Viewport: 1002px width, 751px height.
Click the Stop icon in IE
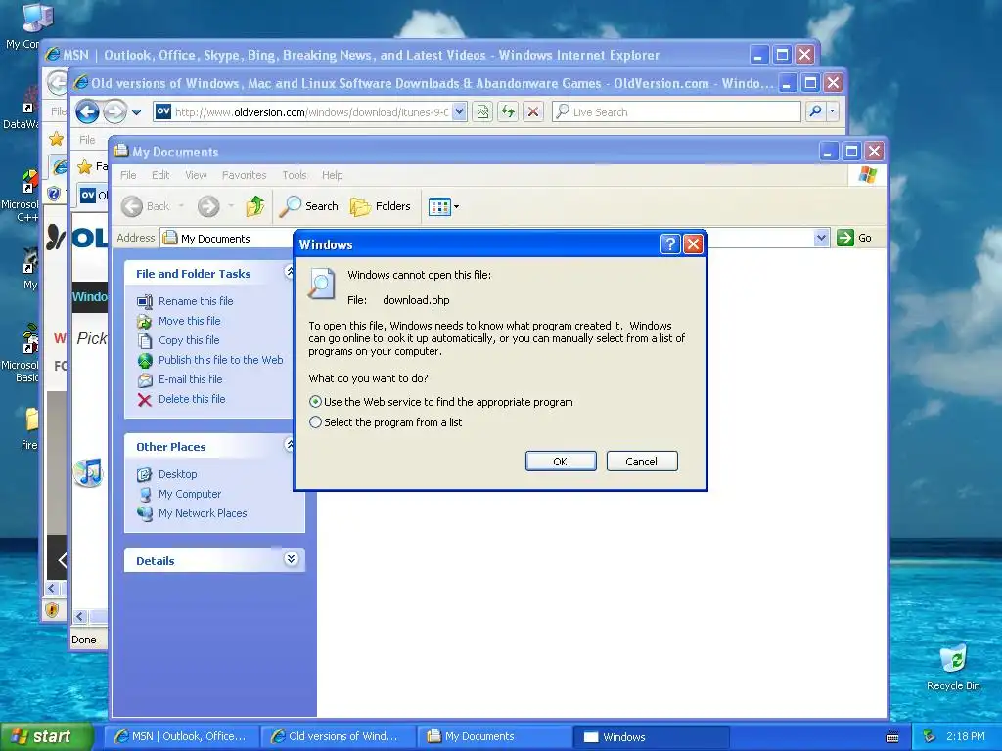(533, 112)
